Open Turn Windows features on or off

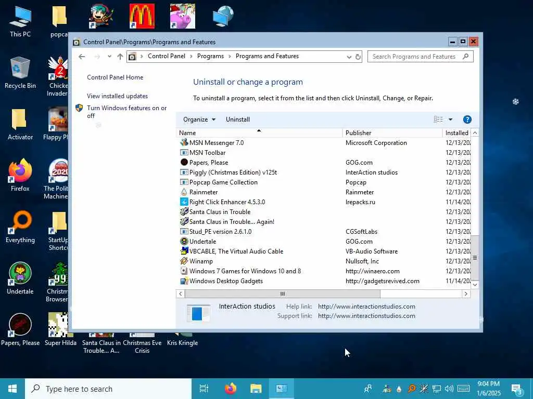126,112
